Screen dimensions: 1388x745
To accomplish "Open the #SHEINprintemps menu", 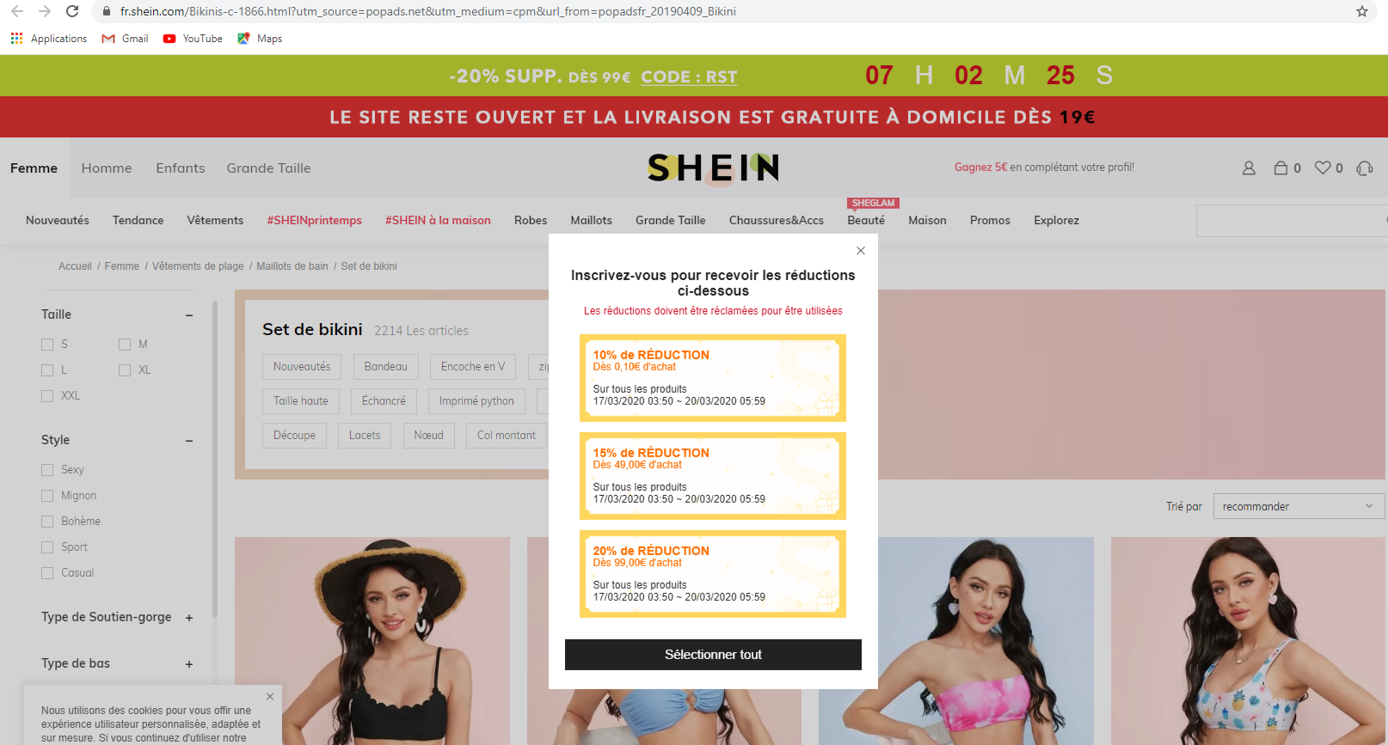I will click(314, 221).
